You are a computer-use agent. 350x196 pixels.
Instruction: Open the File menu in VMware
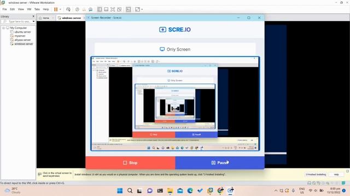4,9
